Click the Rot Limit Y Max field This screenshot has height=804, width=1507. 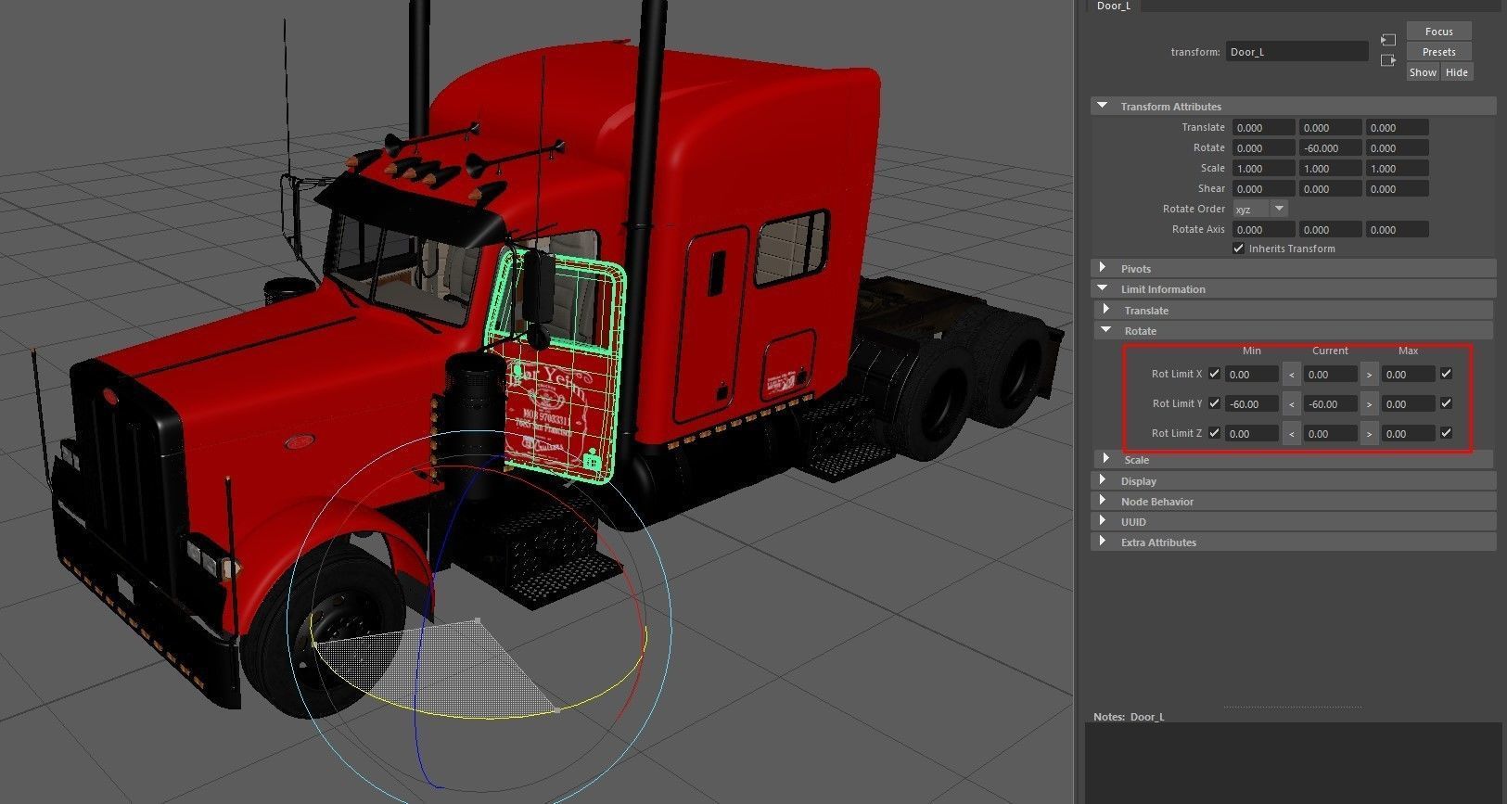(x=1408, y=404)
